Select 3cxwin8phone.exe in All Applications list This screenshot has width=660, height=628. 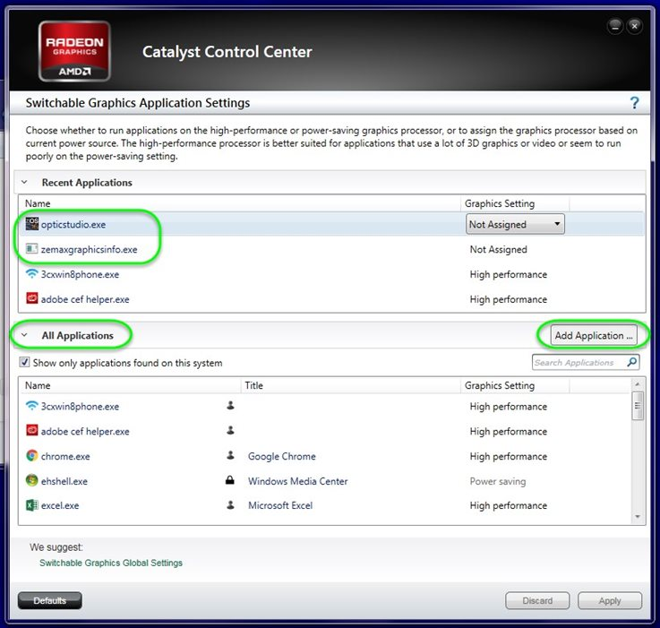(x=80, y=407)
